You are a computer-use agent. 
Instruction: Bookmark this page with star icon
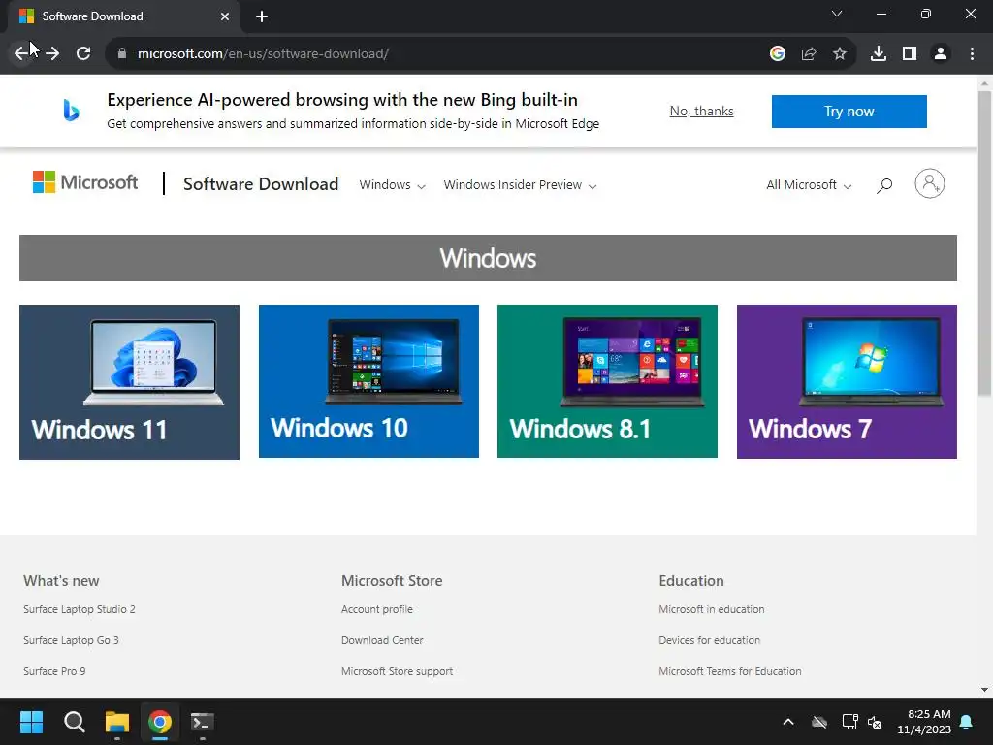tap(840, 53)
